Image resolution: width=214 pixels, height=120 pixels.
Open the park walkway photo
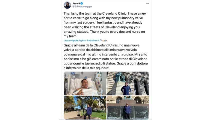pos(85,107)
